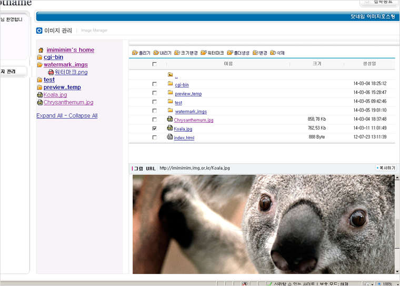This screenshot has height=286, width=400.
Task: Sort by the 이름 (name) column header
Action: pos(228,64)
